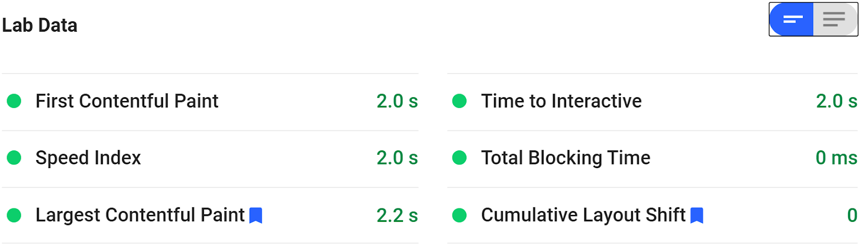
Task: Switch to the compact summary view toggle
Action: pos(792,19)
